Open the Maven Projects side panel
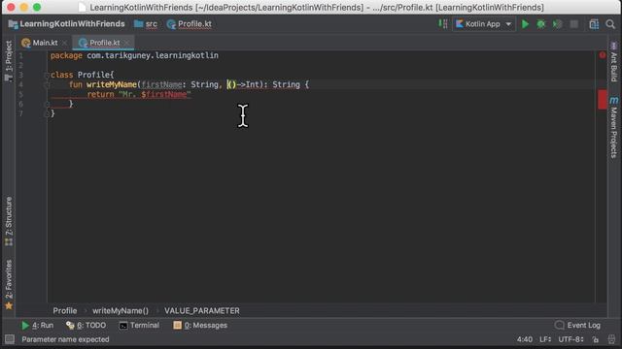The image size is (622, 349). (x=613, y=127)
